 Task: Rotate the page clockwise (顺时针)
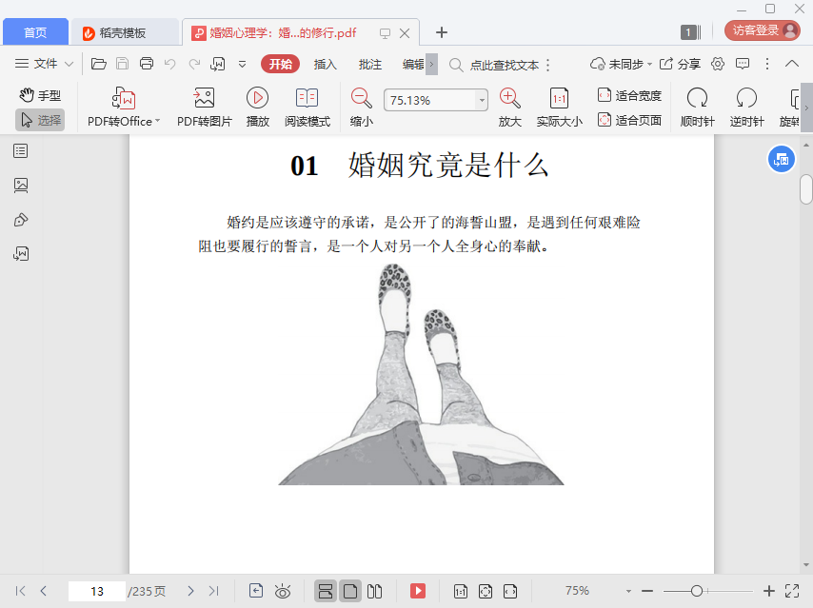tap(698, 107)
